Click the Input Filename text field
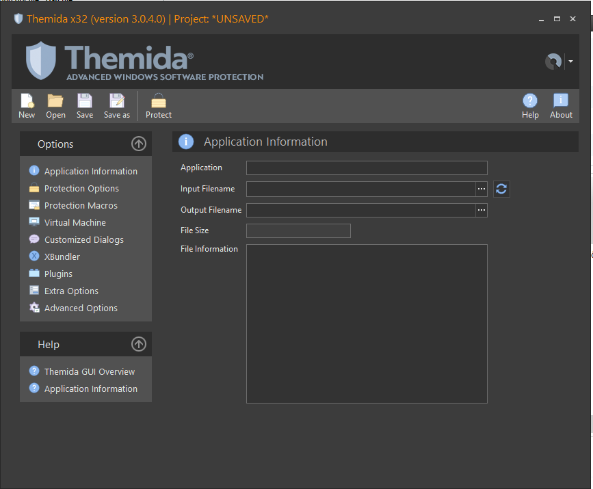The image size is (593, 489). click(360, 189)
